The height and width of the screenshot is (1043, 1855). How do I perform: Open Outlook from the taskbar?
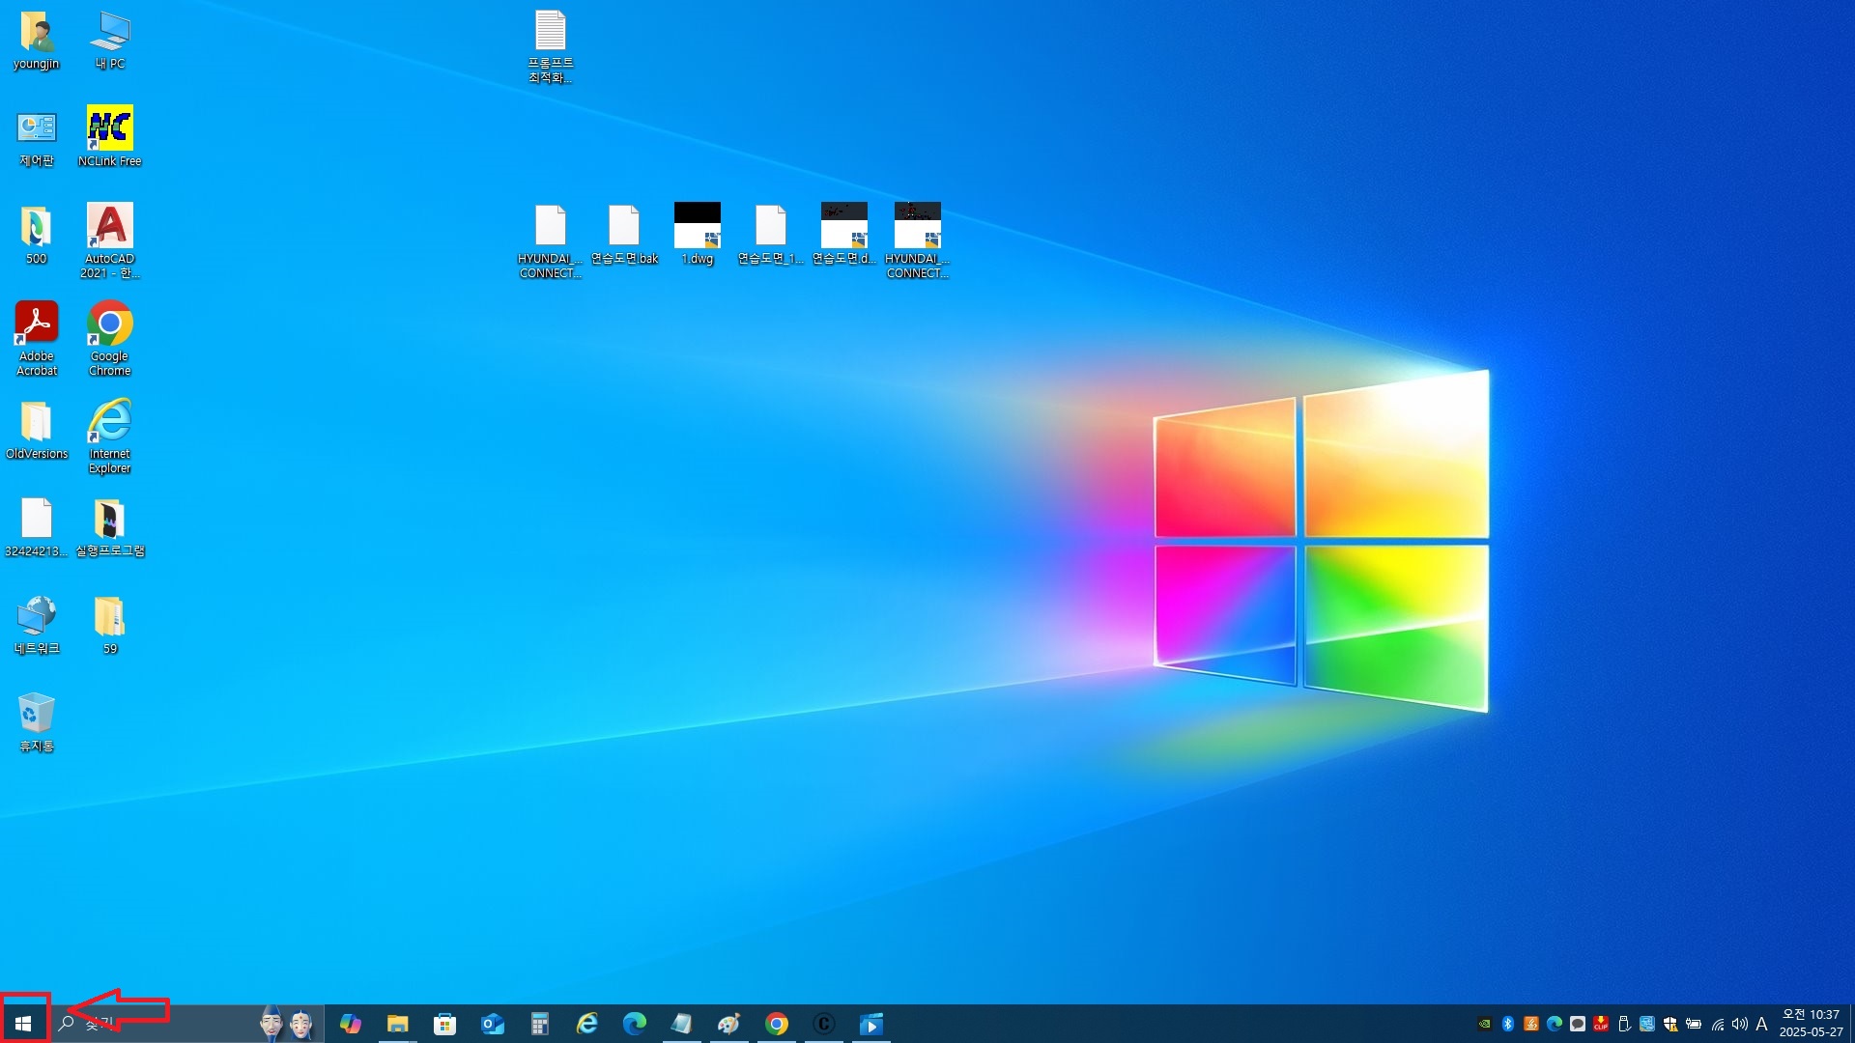[x=493, y=1023]
